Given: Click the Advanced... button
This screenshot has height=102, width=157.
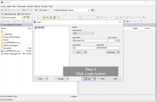Looking at the screenshot, I should point(111,52).
